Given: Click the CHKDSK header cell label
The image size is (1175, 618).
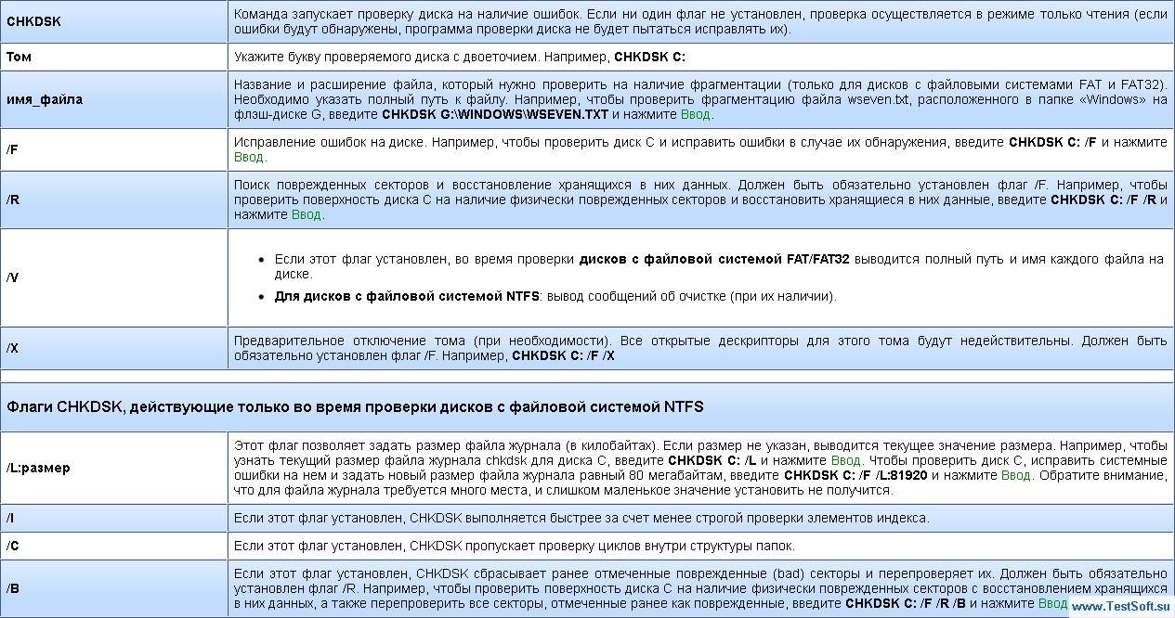Looking at the screenshot, I should (33, 20).
